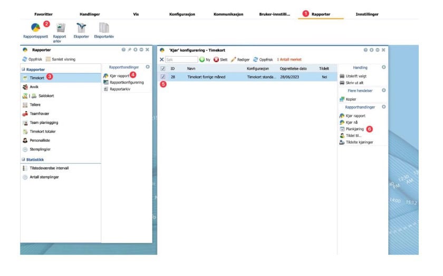Open Eksportarkiv ribbon icon
The width and height of the screenshot is (443, 276).
104,28
